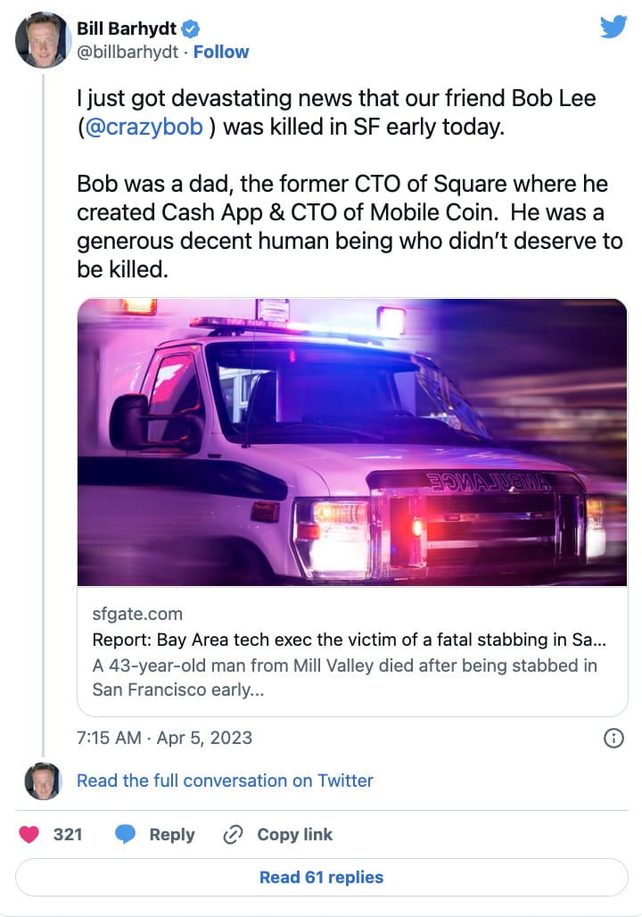Image resolution: width=642 pixels, height=917 pixels.
Task: Open the info circle icon below the tweet
Action: (x=613, y=738)
